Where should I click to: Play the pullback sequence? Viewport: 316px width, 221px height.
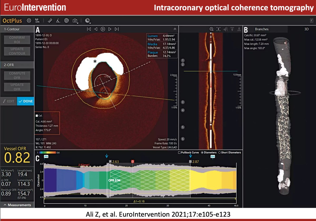click(x=103, y=29)
